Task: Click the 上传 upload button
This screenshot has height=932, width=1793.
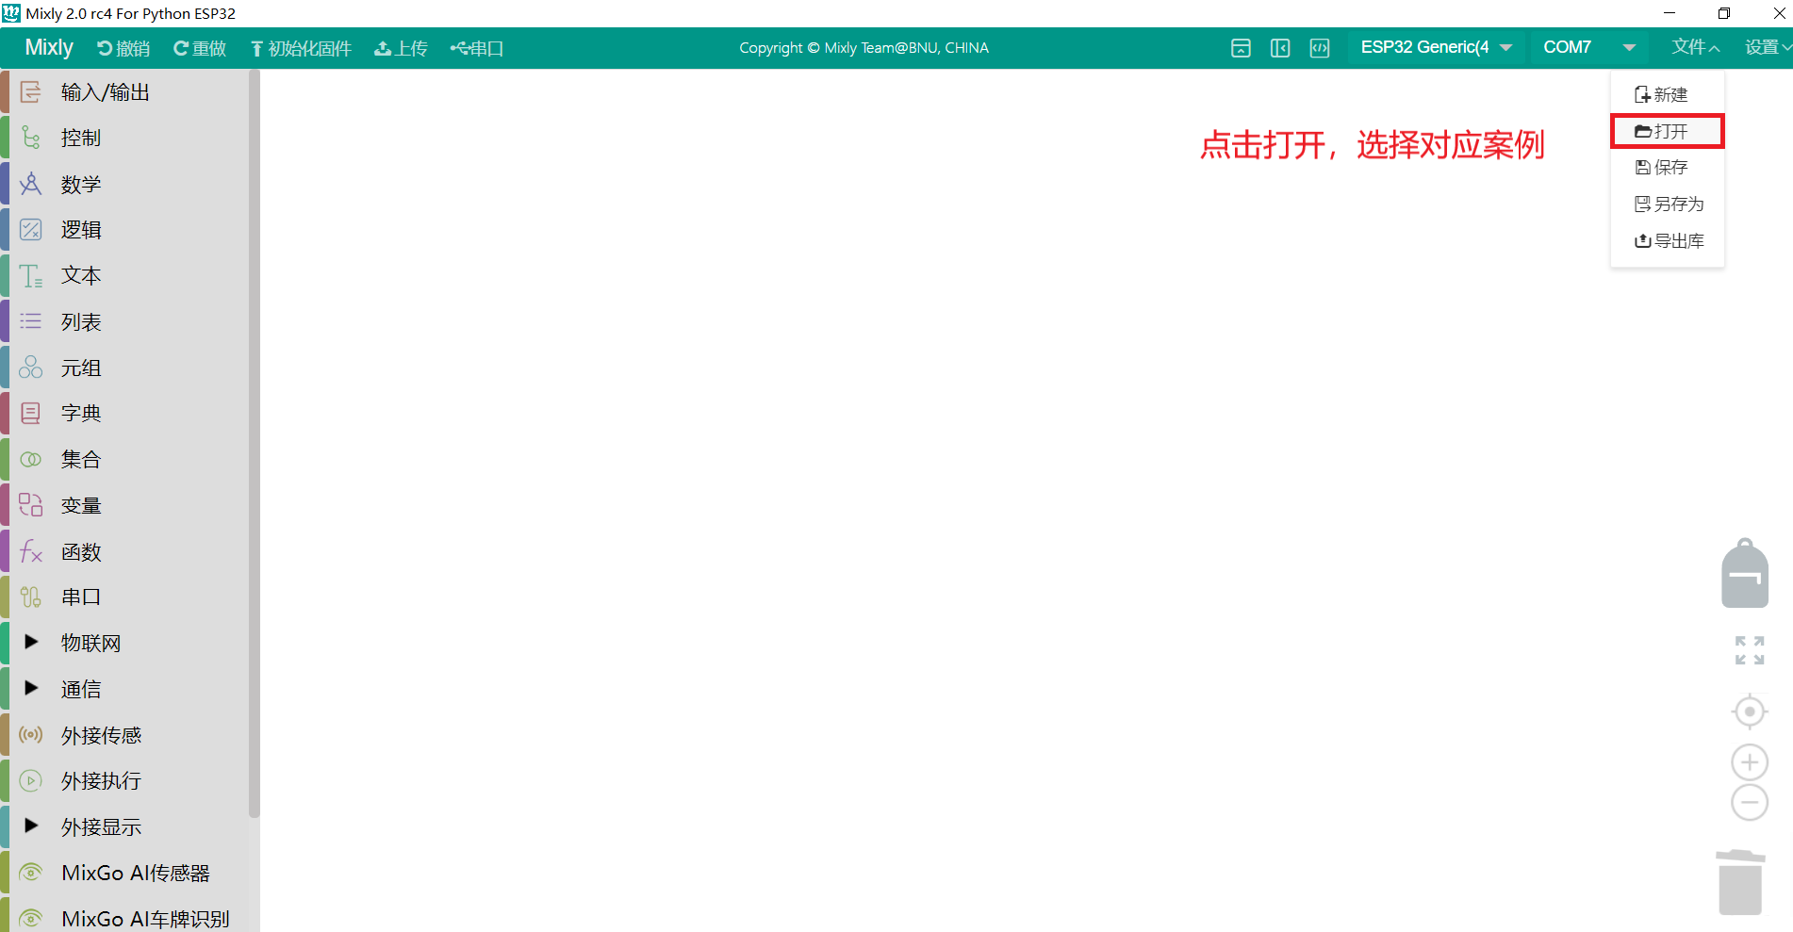Action: click(401, 48)
